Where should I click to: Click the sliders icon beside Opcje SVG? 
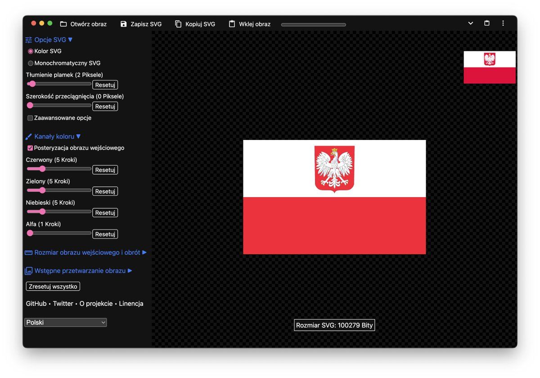(x=29, y=40)
